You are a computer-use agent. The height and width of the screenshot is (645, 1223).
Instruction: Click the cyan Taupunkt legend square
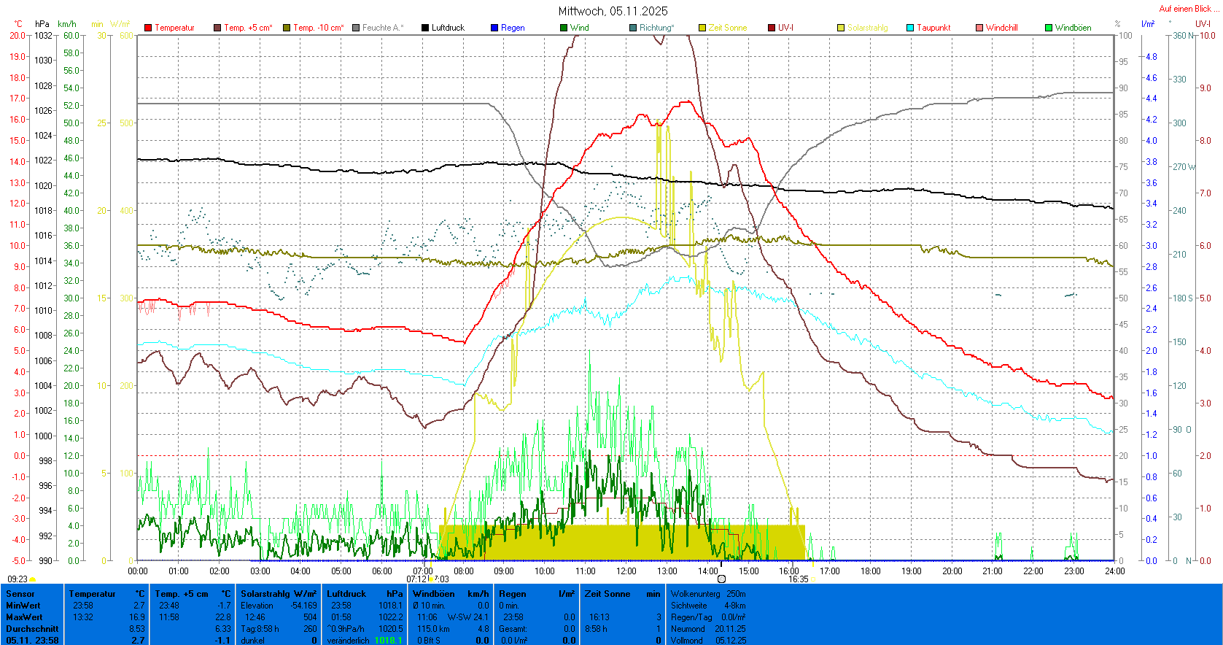click(910, 28)
